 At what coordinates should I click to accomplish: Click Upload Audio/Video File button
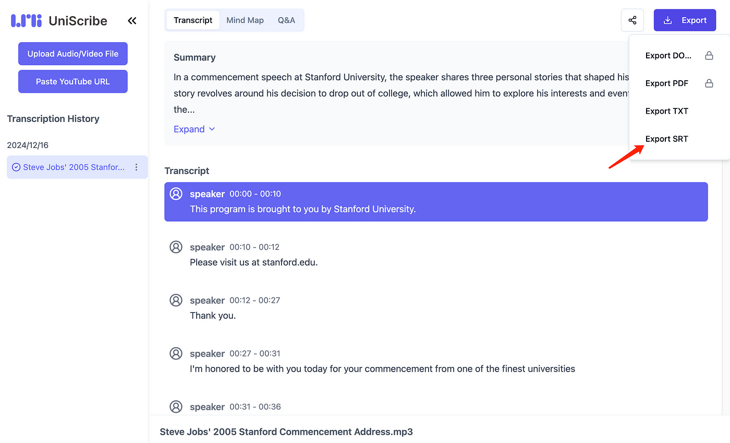pos(73,54)
